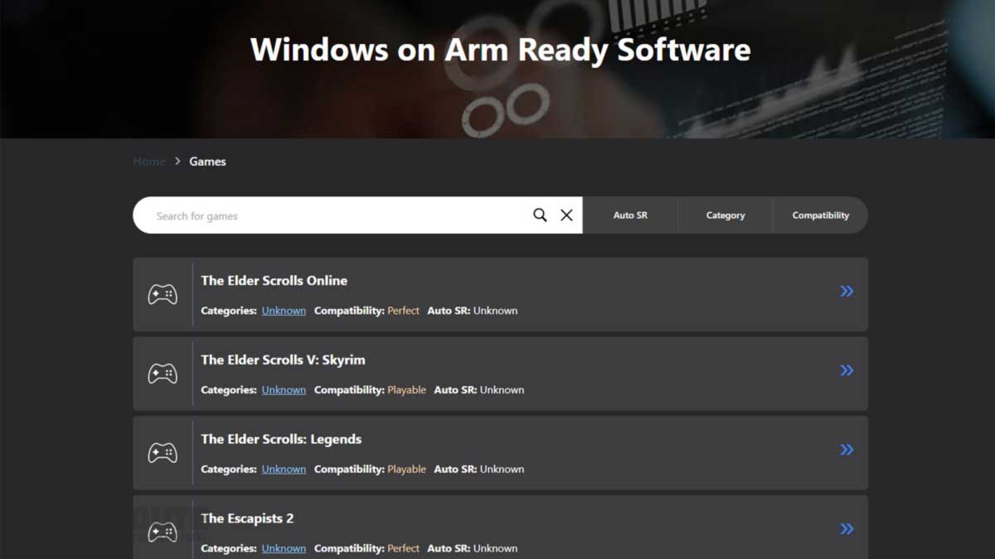Click the gamepad icon beside The Elder Scrolls: Legends
The height and width of the screenshot is (559, 995).
[x=163, y=453]
